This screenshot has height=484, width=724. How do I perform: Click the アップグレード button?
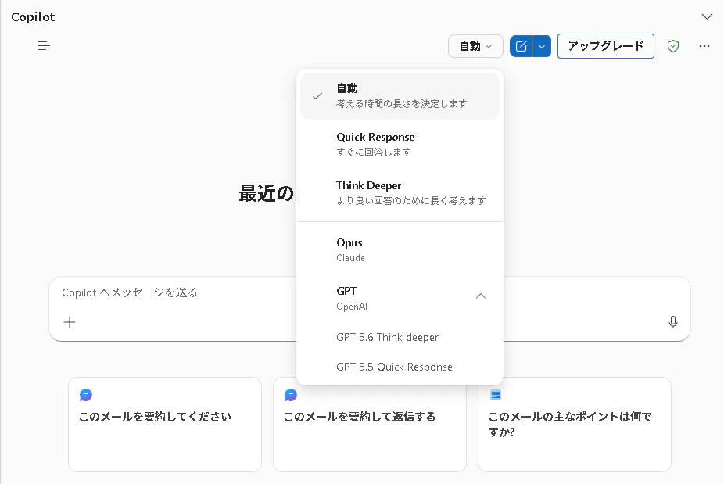pyautogui.click(x=606, y=46)
